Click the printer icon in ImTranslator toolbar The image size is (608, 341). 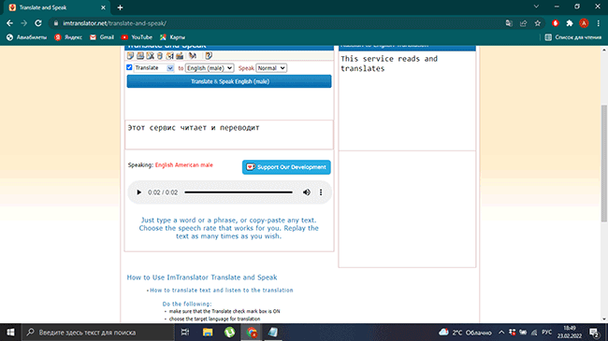pyautogui.click(x=140, y=56)
